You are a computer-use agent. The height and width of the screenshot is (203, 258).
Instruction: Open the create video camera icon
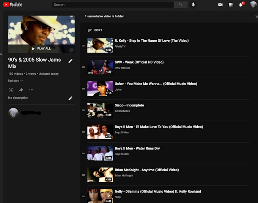tap(220, 5)
